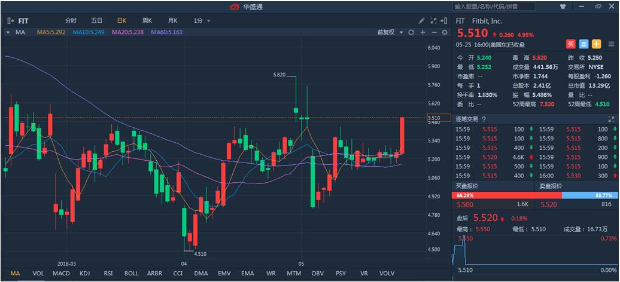Click the red buy-side ratio bar
This screenshot has height=282, width=620.
[506, 195]
